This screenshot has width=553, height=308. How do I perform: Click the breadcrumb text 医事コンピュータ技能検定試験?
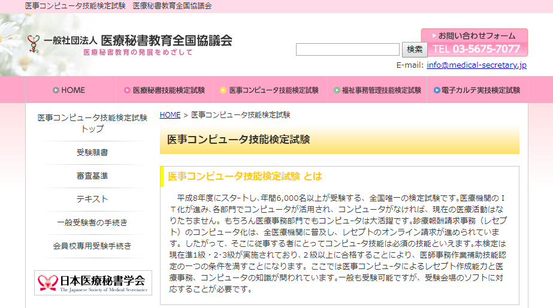click(240, 115)
